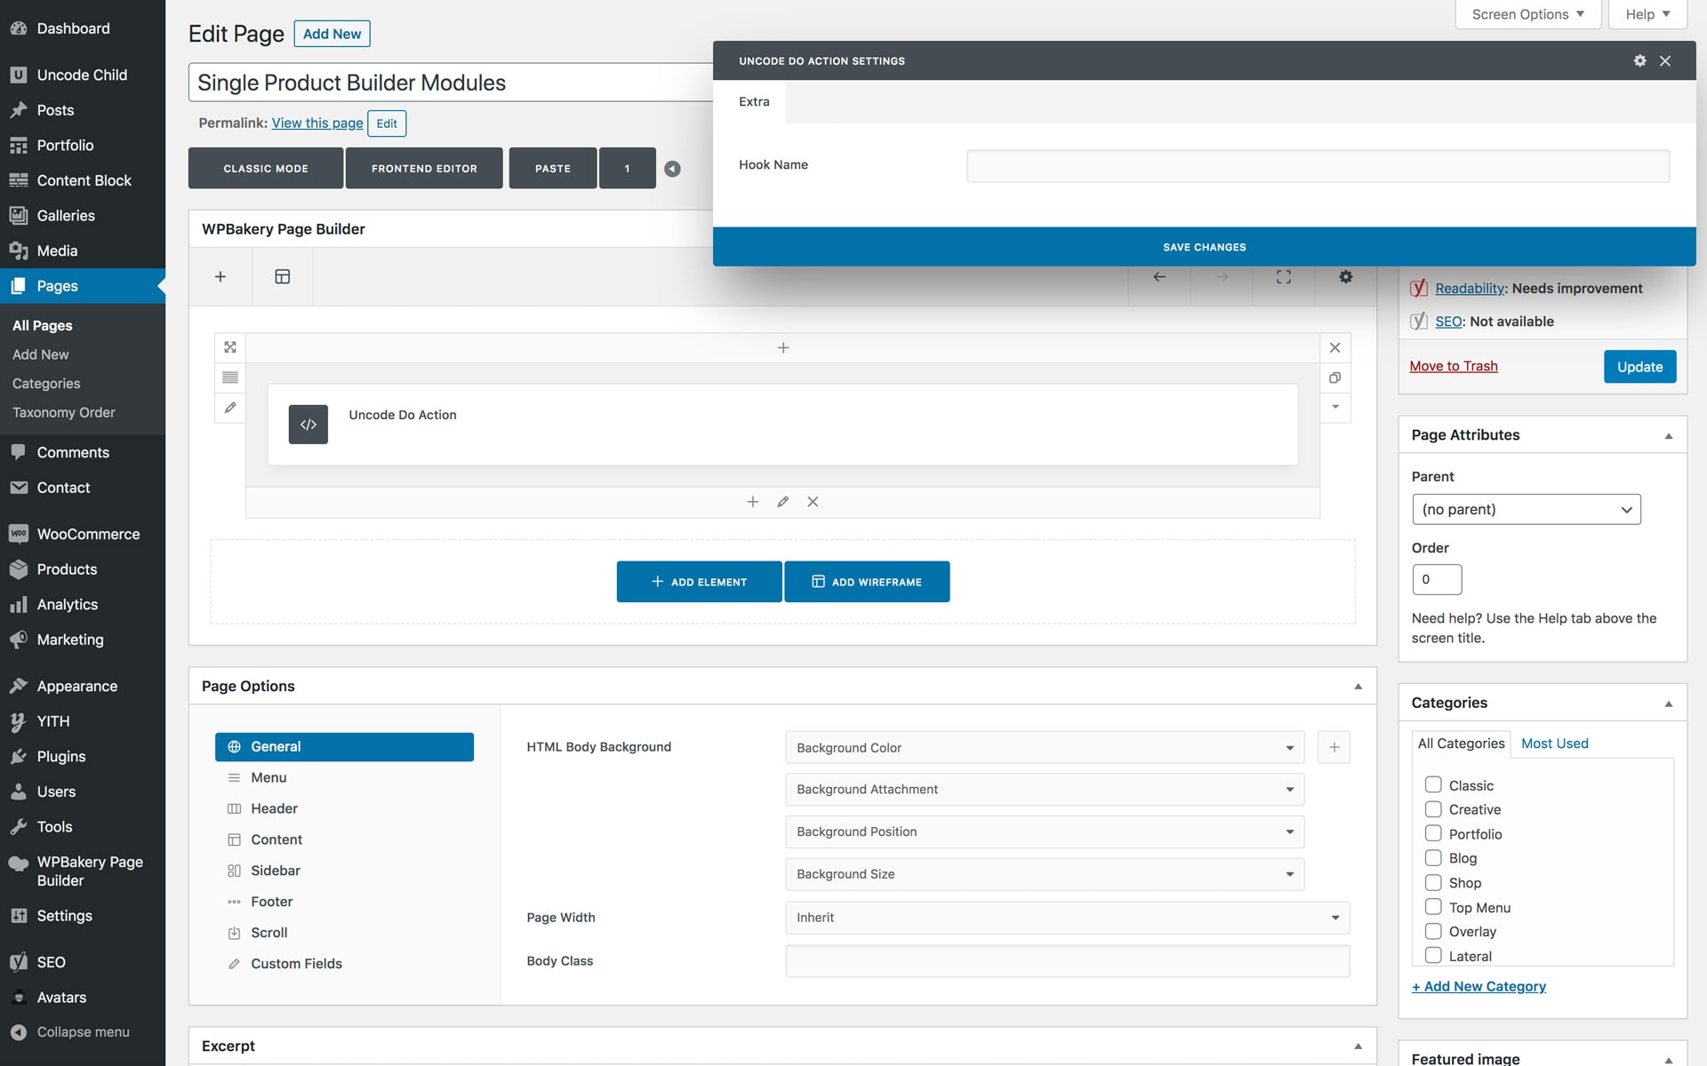Viewport: 1707px width, 1066px height.
Task: Open settings gear in Do Action panel header
Action: pyautogui.click(x=1639, y=60)
